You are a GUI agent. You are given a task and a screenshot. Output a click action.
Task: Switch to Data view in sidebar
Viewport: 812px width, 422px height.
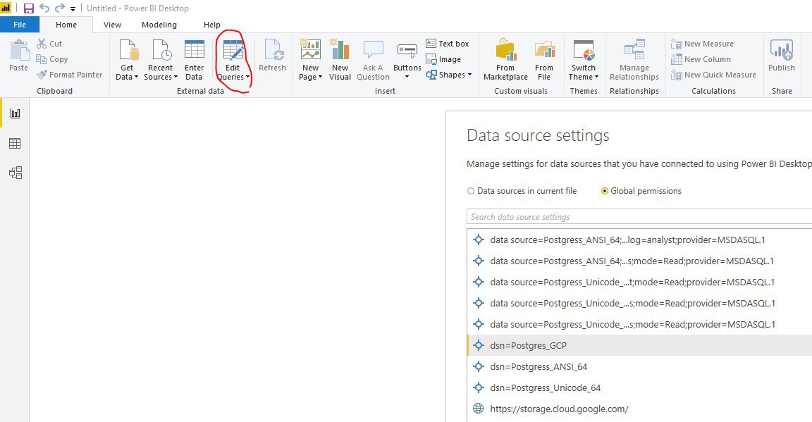(x=15, y=144)
